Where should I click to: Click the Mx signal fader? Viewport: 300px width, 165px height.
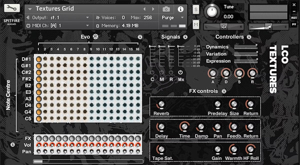[180, 56]
